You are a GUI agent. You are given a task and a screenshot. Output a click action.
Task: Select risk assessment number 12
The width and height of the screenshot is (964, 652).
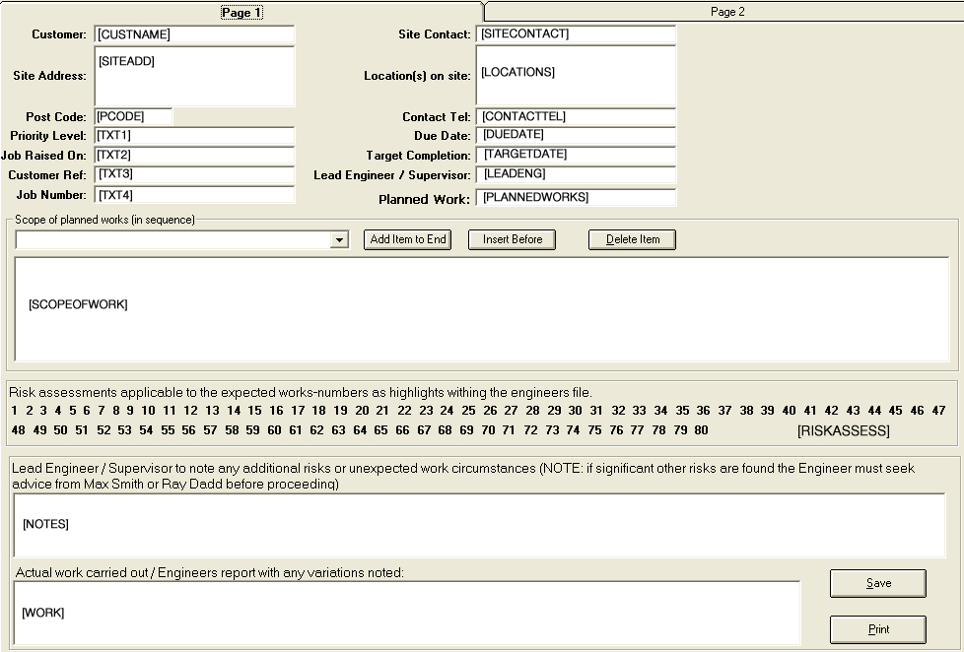coord(190,411)
